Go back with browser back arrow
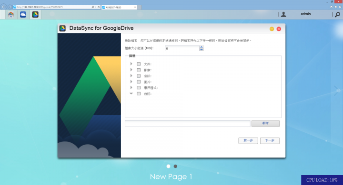Viewport: 343px width, 185px height. [x=3, y=7]
